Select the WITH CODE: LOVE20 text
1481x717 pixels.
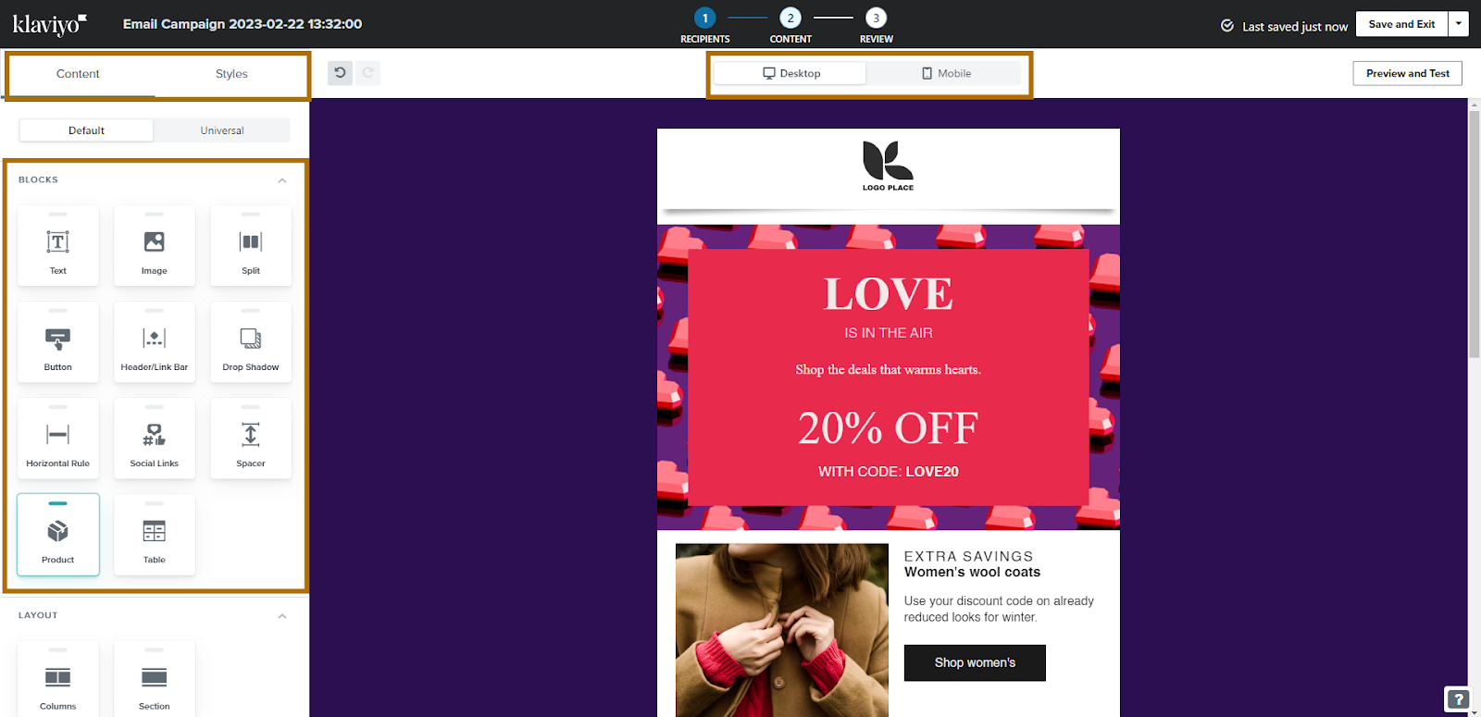(889, 472)
